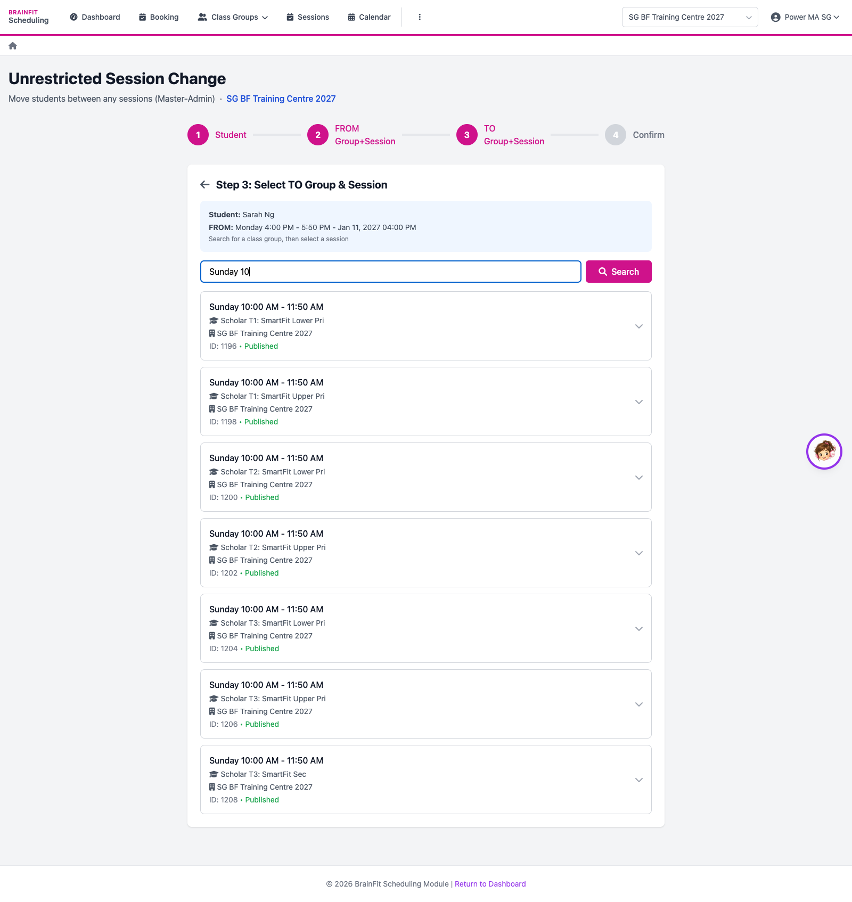Image resolution: width=852 pixels, height=902 pixels.
Task: Open the Sessions page
Action: tap(308, 17)
